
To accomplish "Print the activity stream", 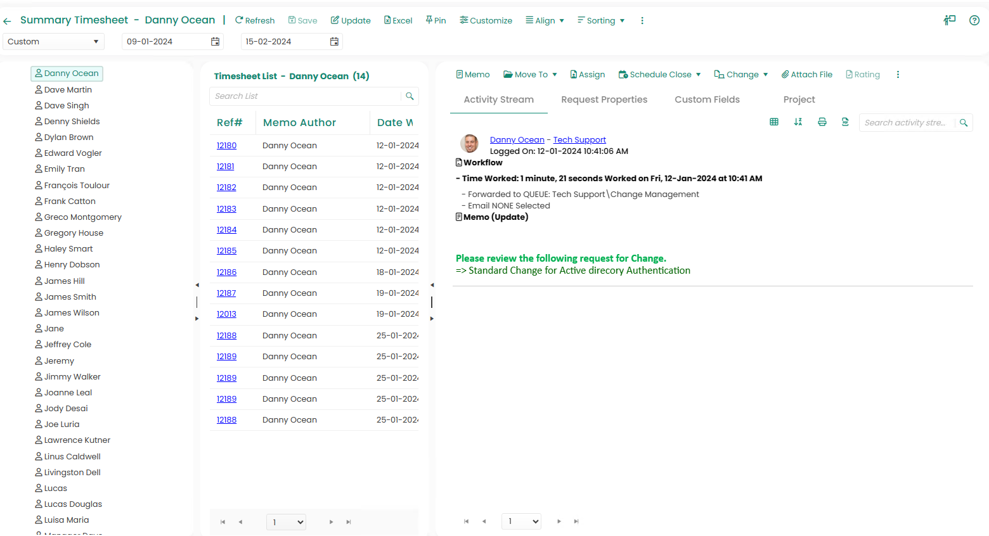I will [x=822, y=122].
